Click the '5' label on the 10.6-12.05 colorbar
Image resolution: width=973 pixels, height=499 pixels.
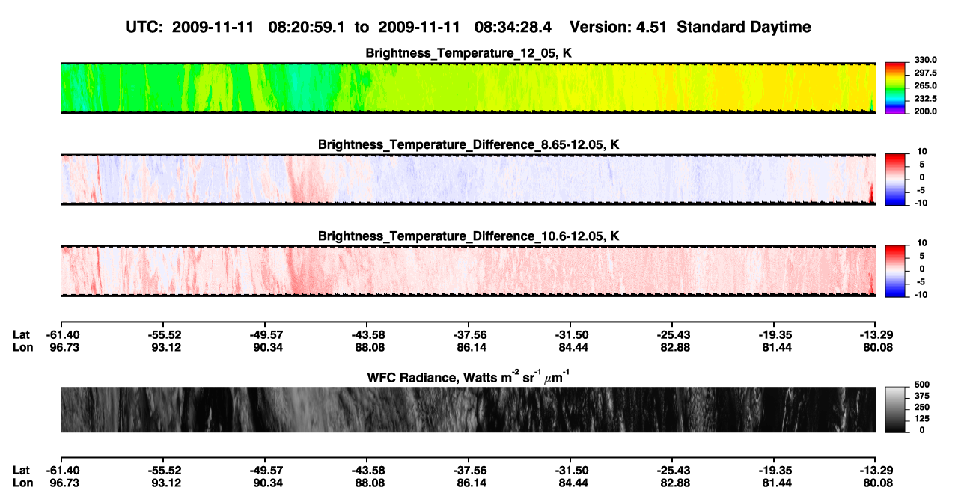(923, 257)
